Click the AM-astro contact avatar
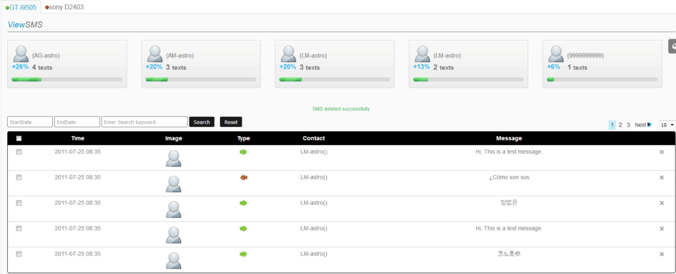Viewport: 676px width, 274px height. click(154, 54)
